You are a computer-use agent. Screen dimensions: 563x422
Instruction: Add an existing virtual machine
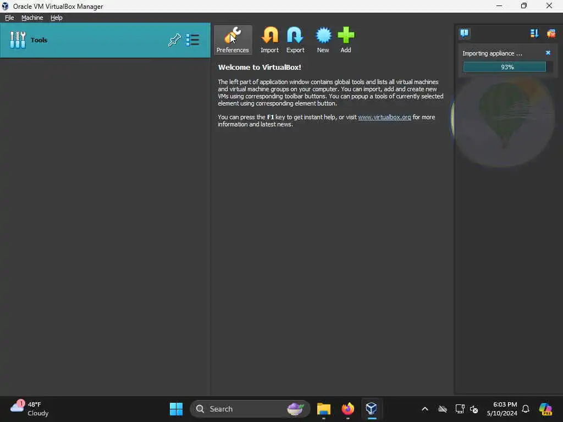(x=346, y=40)
